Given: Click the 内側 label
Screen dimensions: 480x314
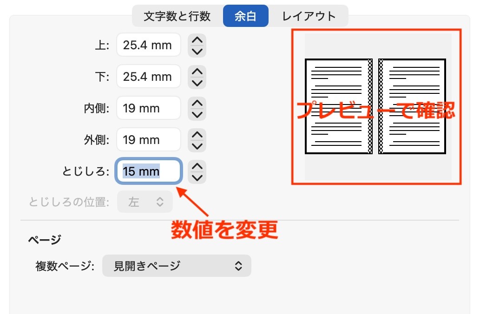Looking at the screenshot, I should pyautogui.click(x=97, y=108).
